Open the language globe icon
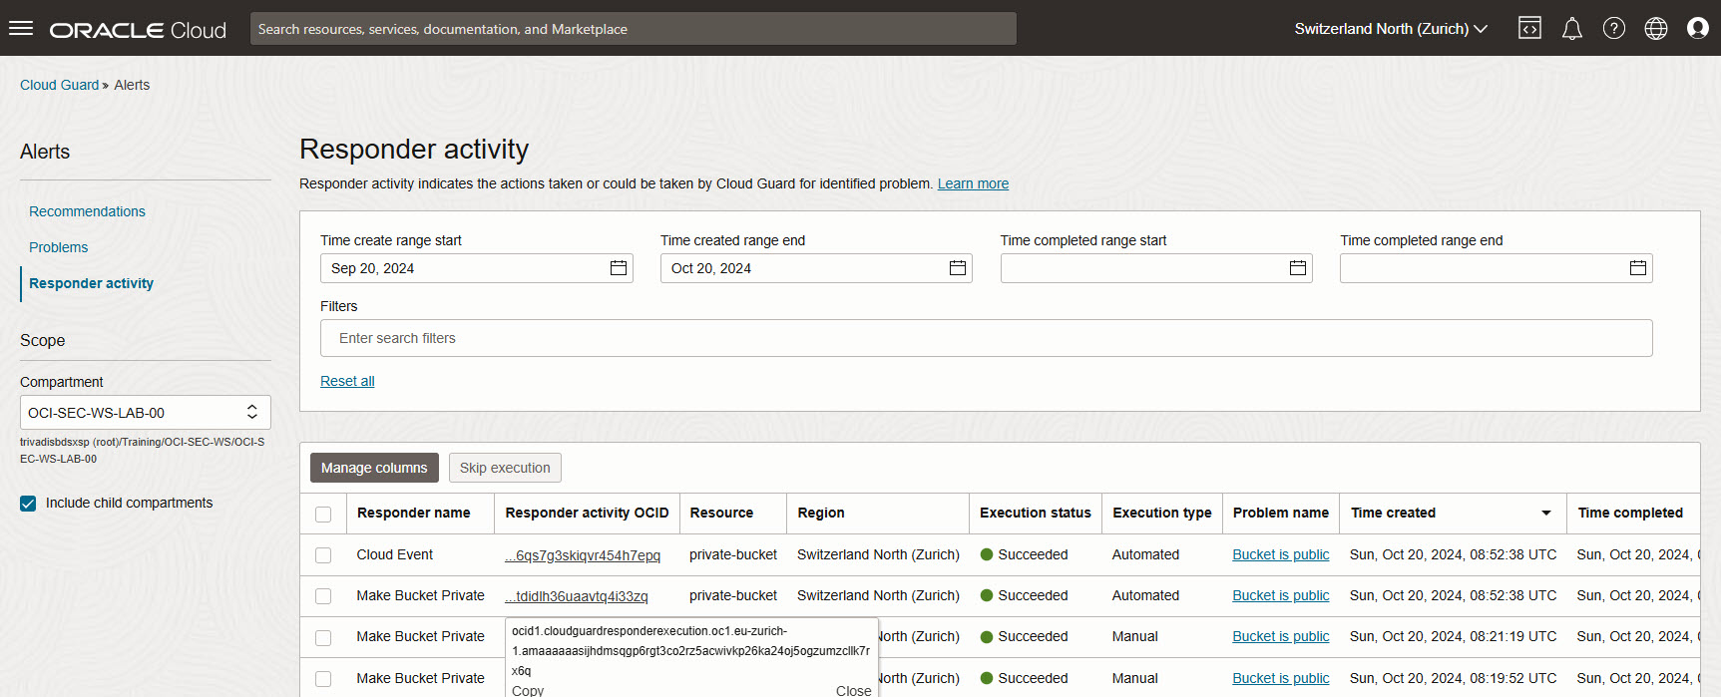 point(1656,28)
